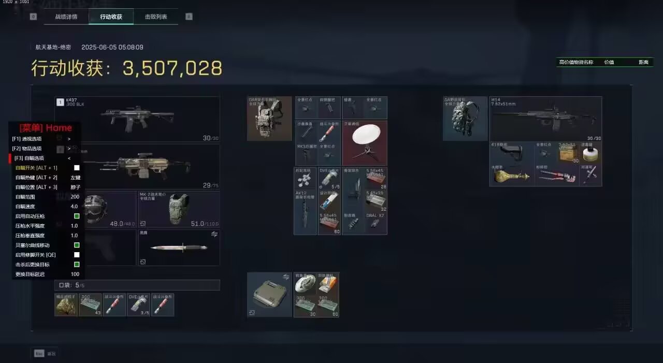This screenshot has height=363, width=663.
Task: Select the M14 rifle in the backpack
Action: click(545, 119)
